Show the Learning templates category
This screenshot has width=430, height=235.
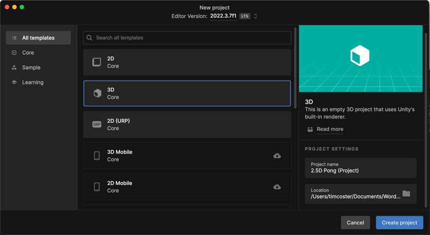[33, 82]
